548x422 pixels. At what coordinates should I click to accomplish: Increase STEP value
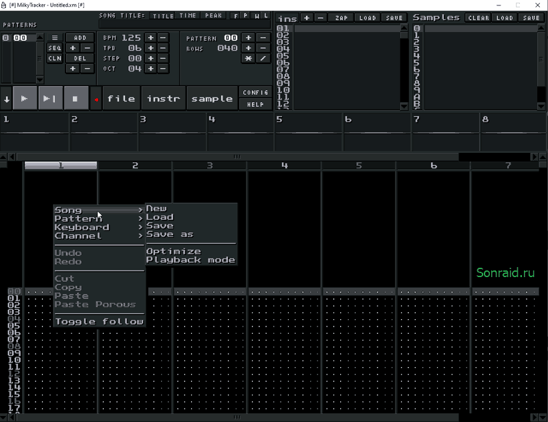[x=150, y=58]
